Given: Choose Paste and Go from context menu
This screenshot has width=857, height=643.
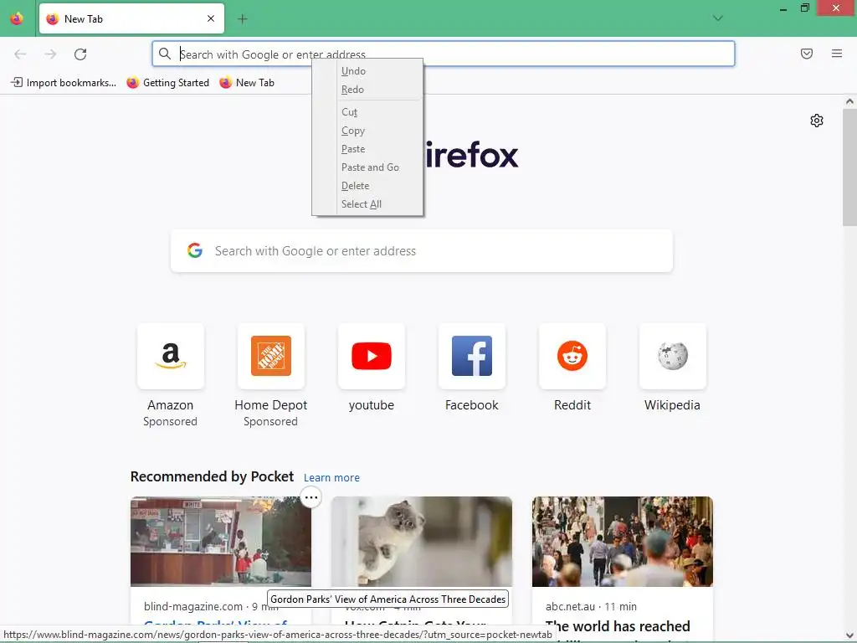Looking at the screenshot, I should click(367, 167).
